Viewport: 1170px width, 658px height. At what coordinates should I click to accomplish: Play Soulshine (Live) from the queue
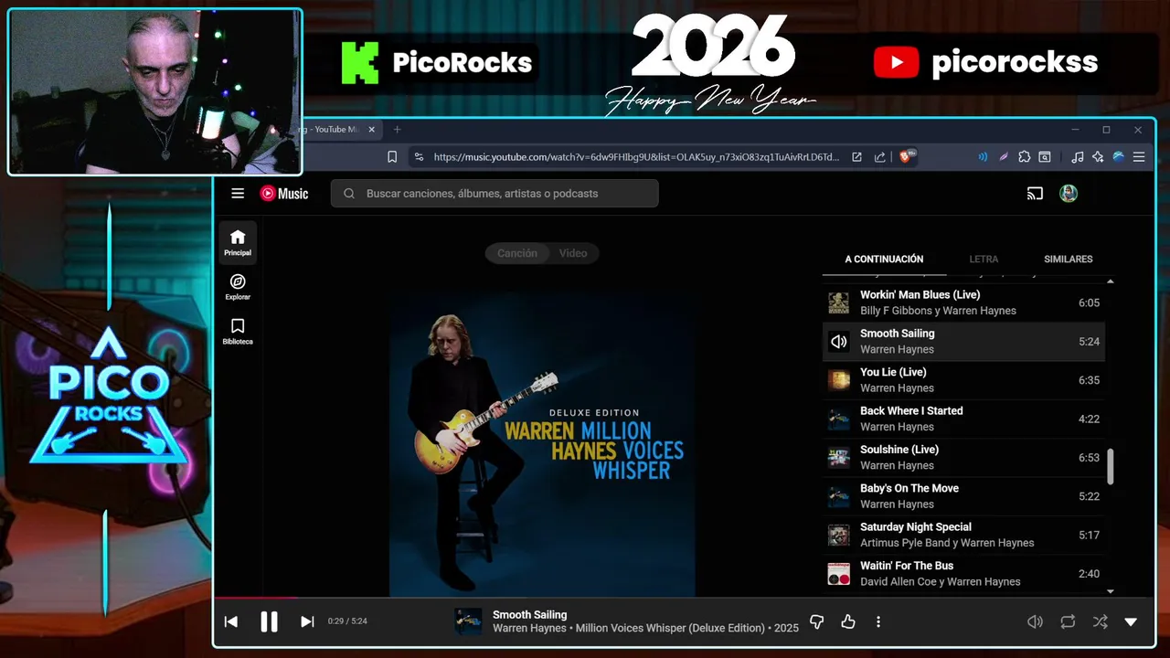(x=963, y=458)
